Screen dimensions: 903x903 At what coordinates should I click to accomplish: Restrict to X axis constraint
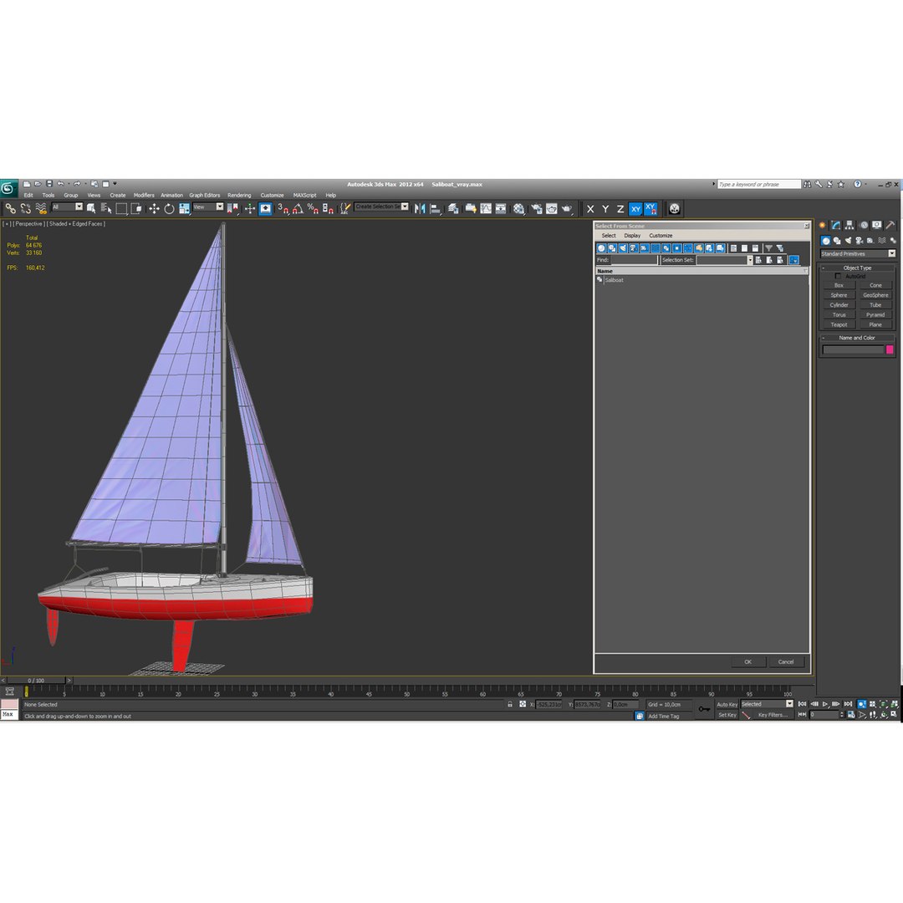coord(590,209)
